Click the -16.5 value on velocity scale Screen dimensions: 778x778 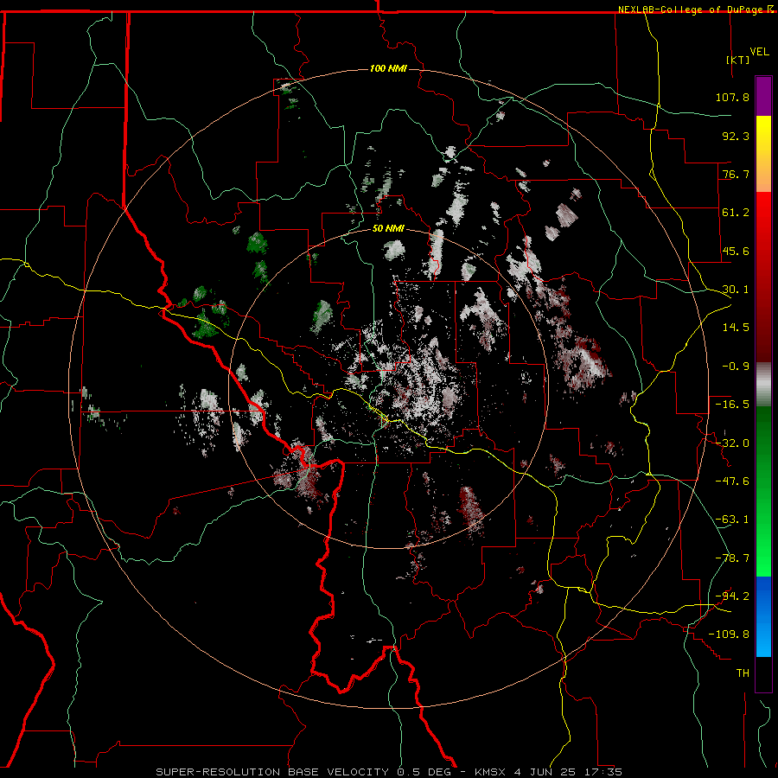click(732, 405)
